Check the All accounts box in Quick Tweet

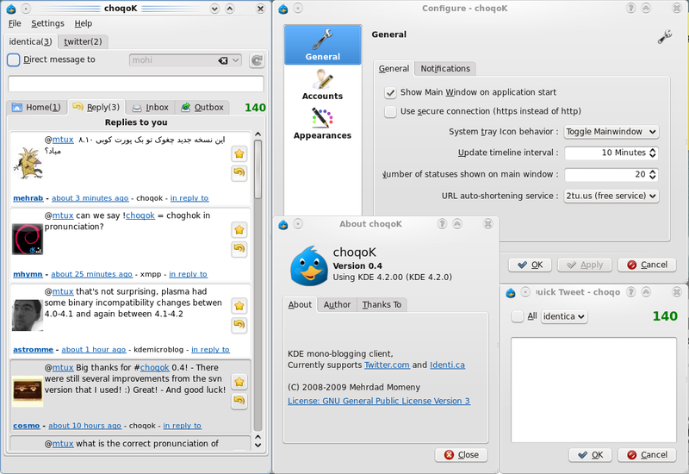[x=518, y=316]
